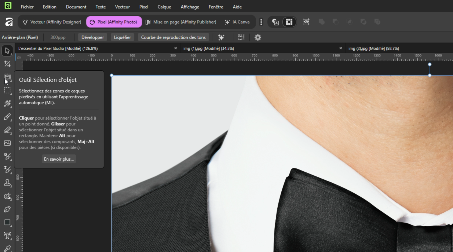Viewport: 453px width, 252px height.
Task: Click the settings gear in the context toolbar
Action: click(x=258, y=37)
